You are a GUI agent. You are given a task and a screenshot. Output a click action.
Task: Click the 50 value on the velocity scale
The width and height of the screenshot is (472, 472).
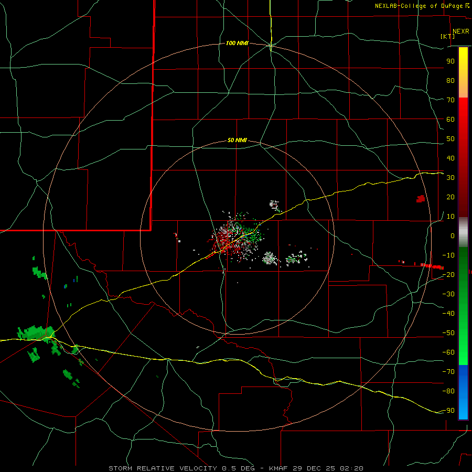point(450,139)
